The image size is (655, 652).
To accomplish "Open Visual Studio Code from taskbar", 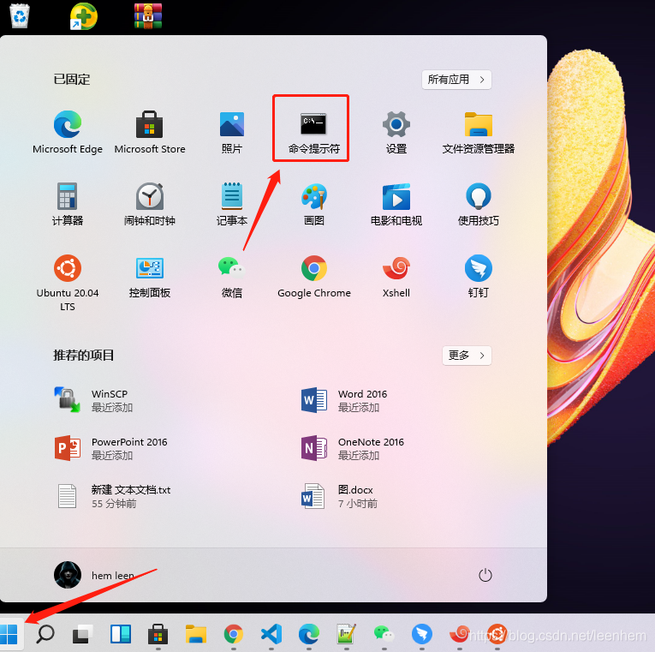I will (271, 635).
